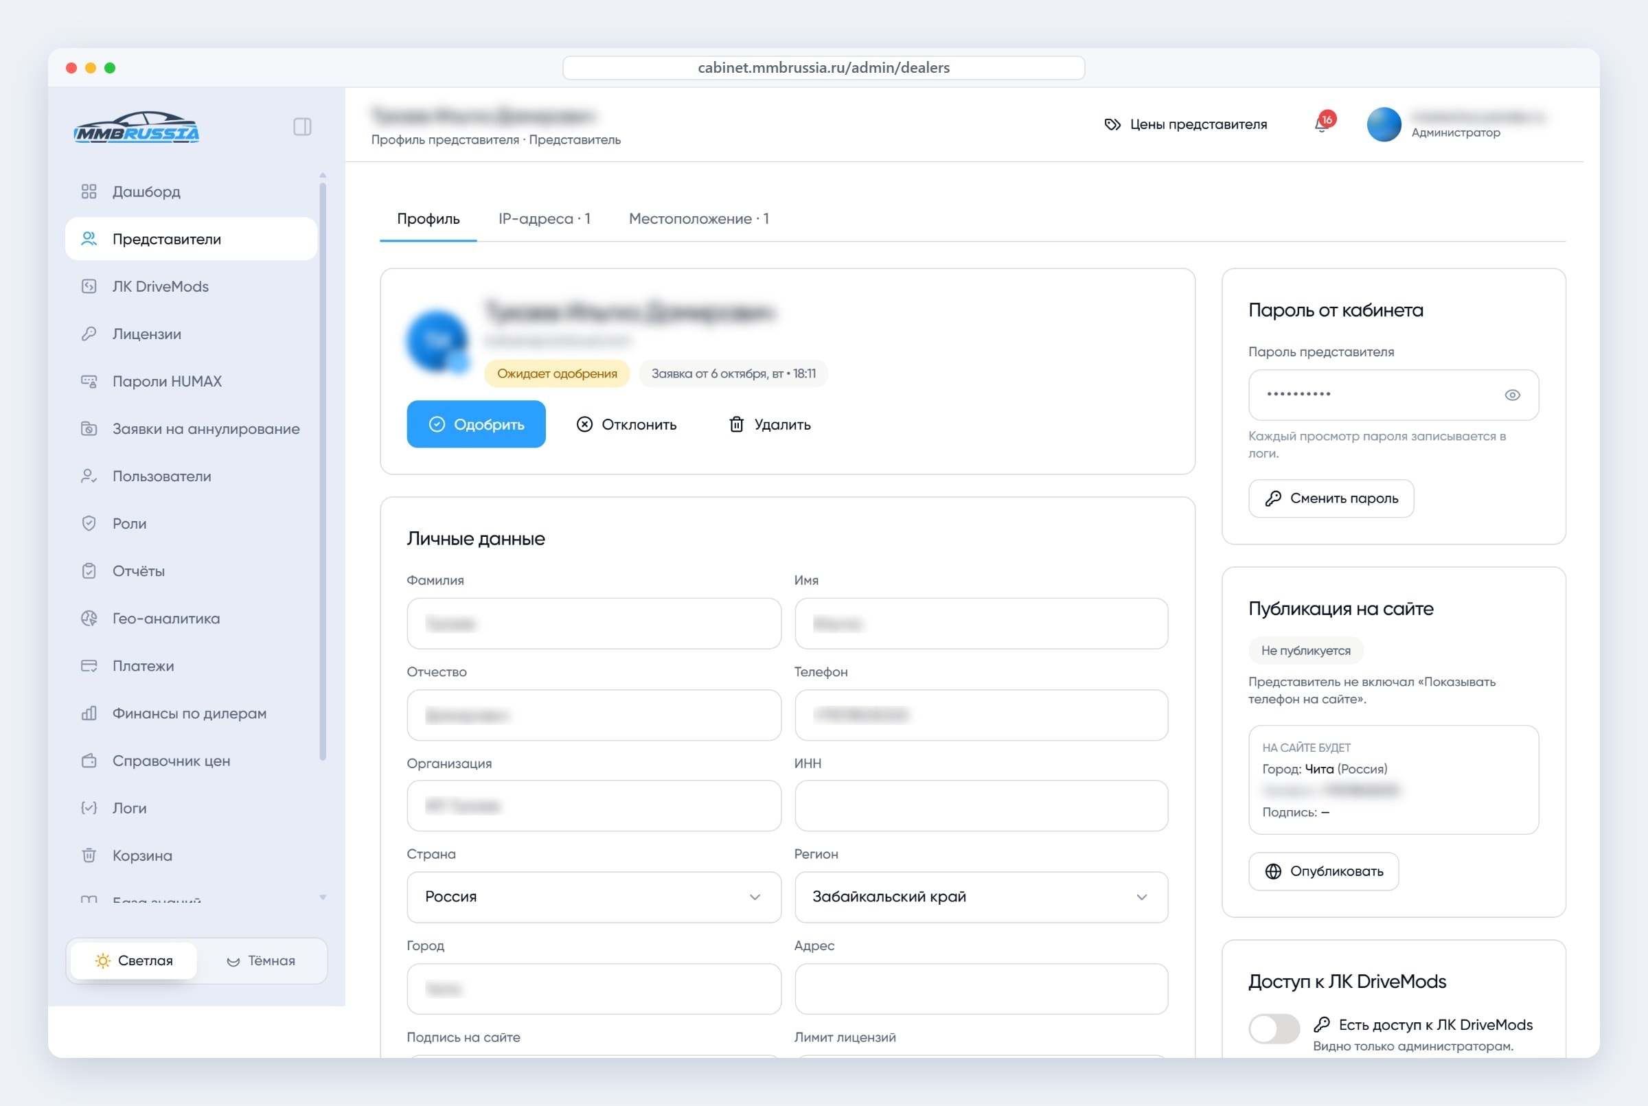
Task: Click the price tag icon for Цены представителя
Action: 1112,124
